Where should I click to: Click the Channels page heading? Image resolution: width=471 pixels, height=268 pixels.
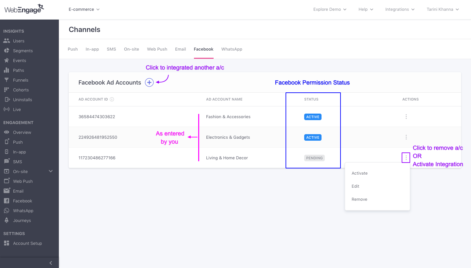(x=84, y=29)
